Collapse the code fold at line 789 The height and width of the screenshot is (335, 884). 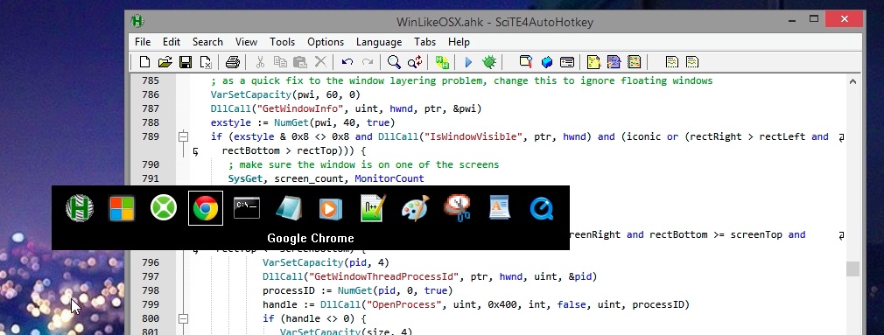(x=183, y=136)
